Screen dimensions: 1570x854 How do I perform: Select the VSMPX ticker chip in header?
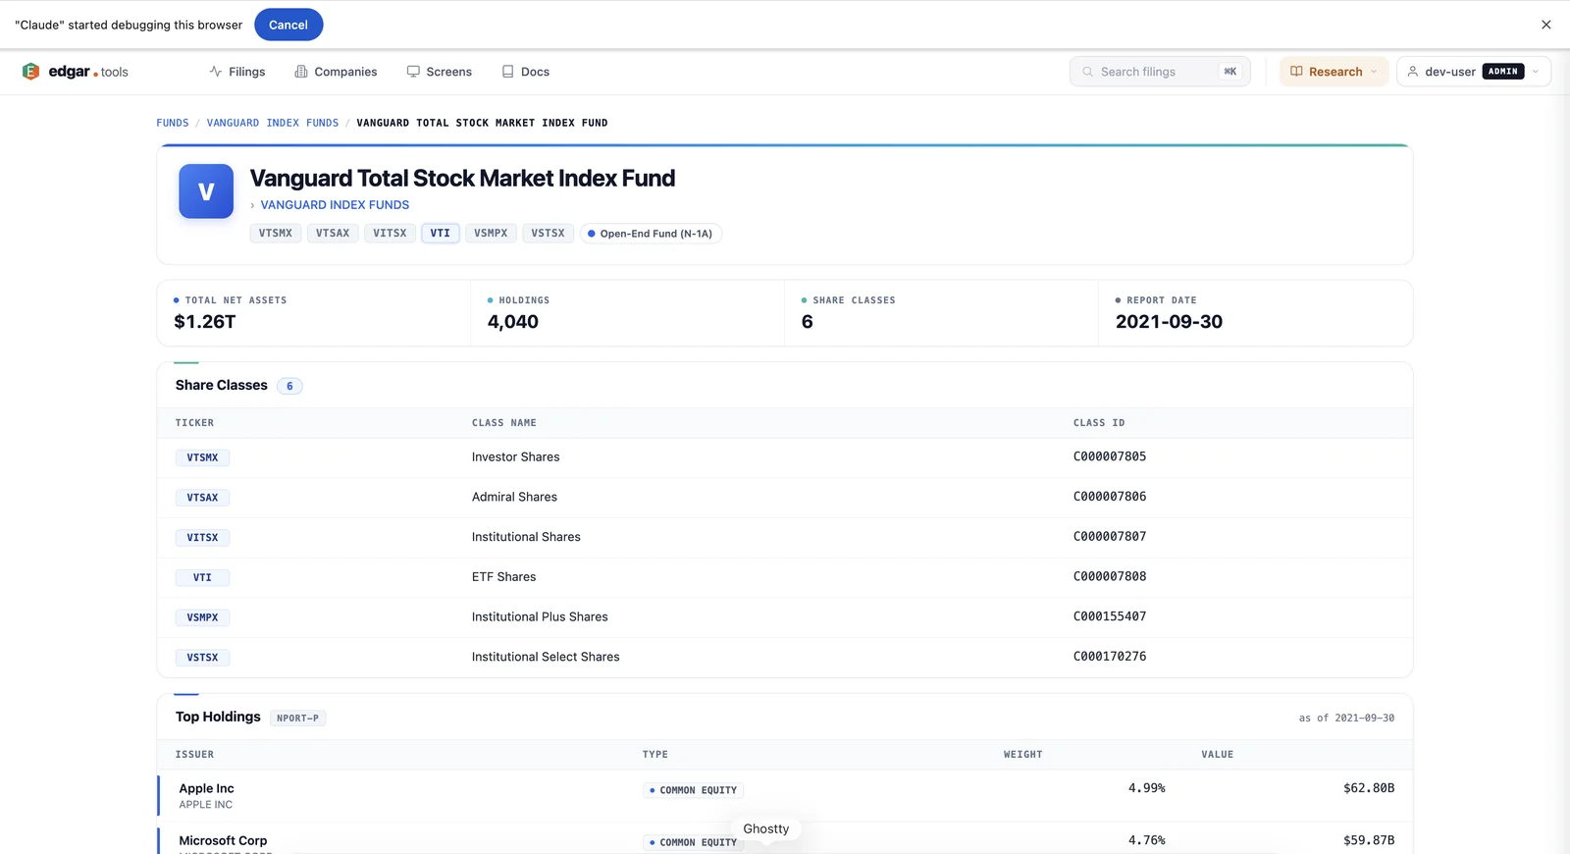[491, 234]
